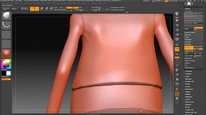Toggle Transp transparency button
Screen dimensions: 206x115
click(x=177, y=89)
